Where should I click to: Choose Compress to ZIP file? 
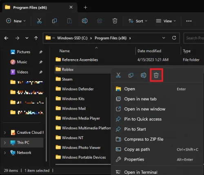[x=156, y=139]
